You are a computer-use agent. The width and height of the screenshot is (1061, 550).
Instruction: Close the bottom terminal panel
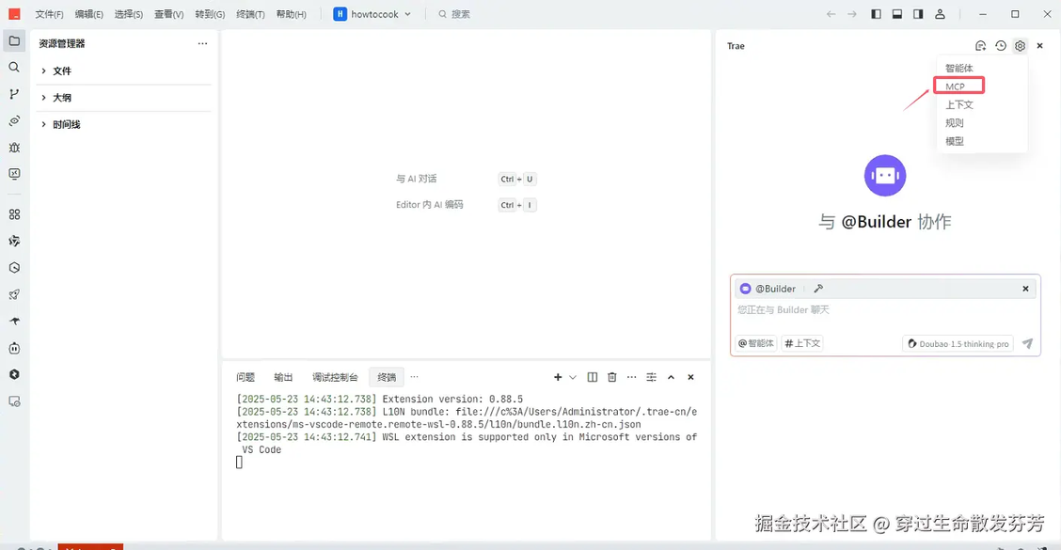click(690, 378)
